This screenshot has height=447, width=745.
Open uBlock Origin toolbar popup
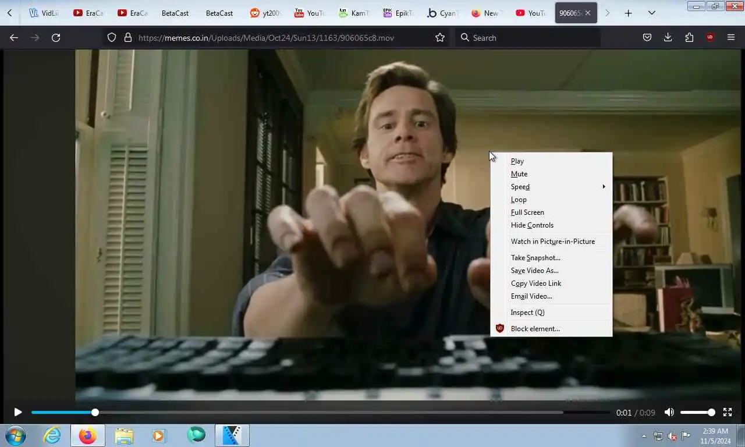tap(710, 37)
